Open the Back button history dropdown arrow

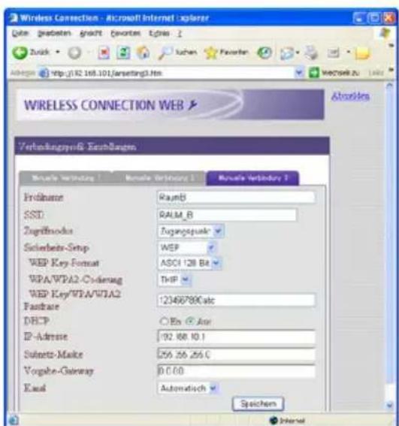[58, 52]
